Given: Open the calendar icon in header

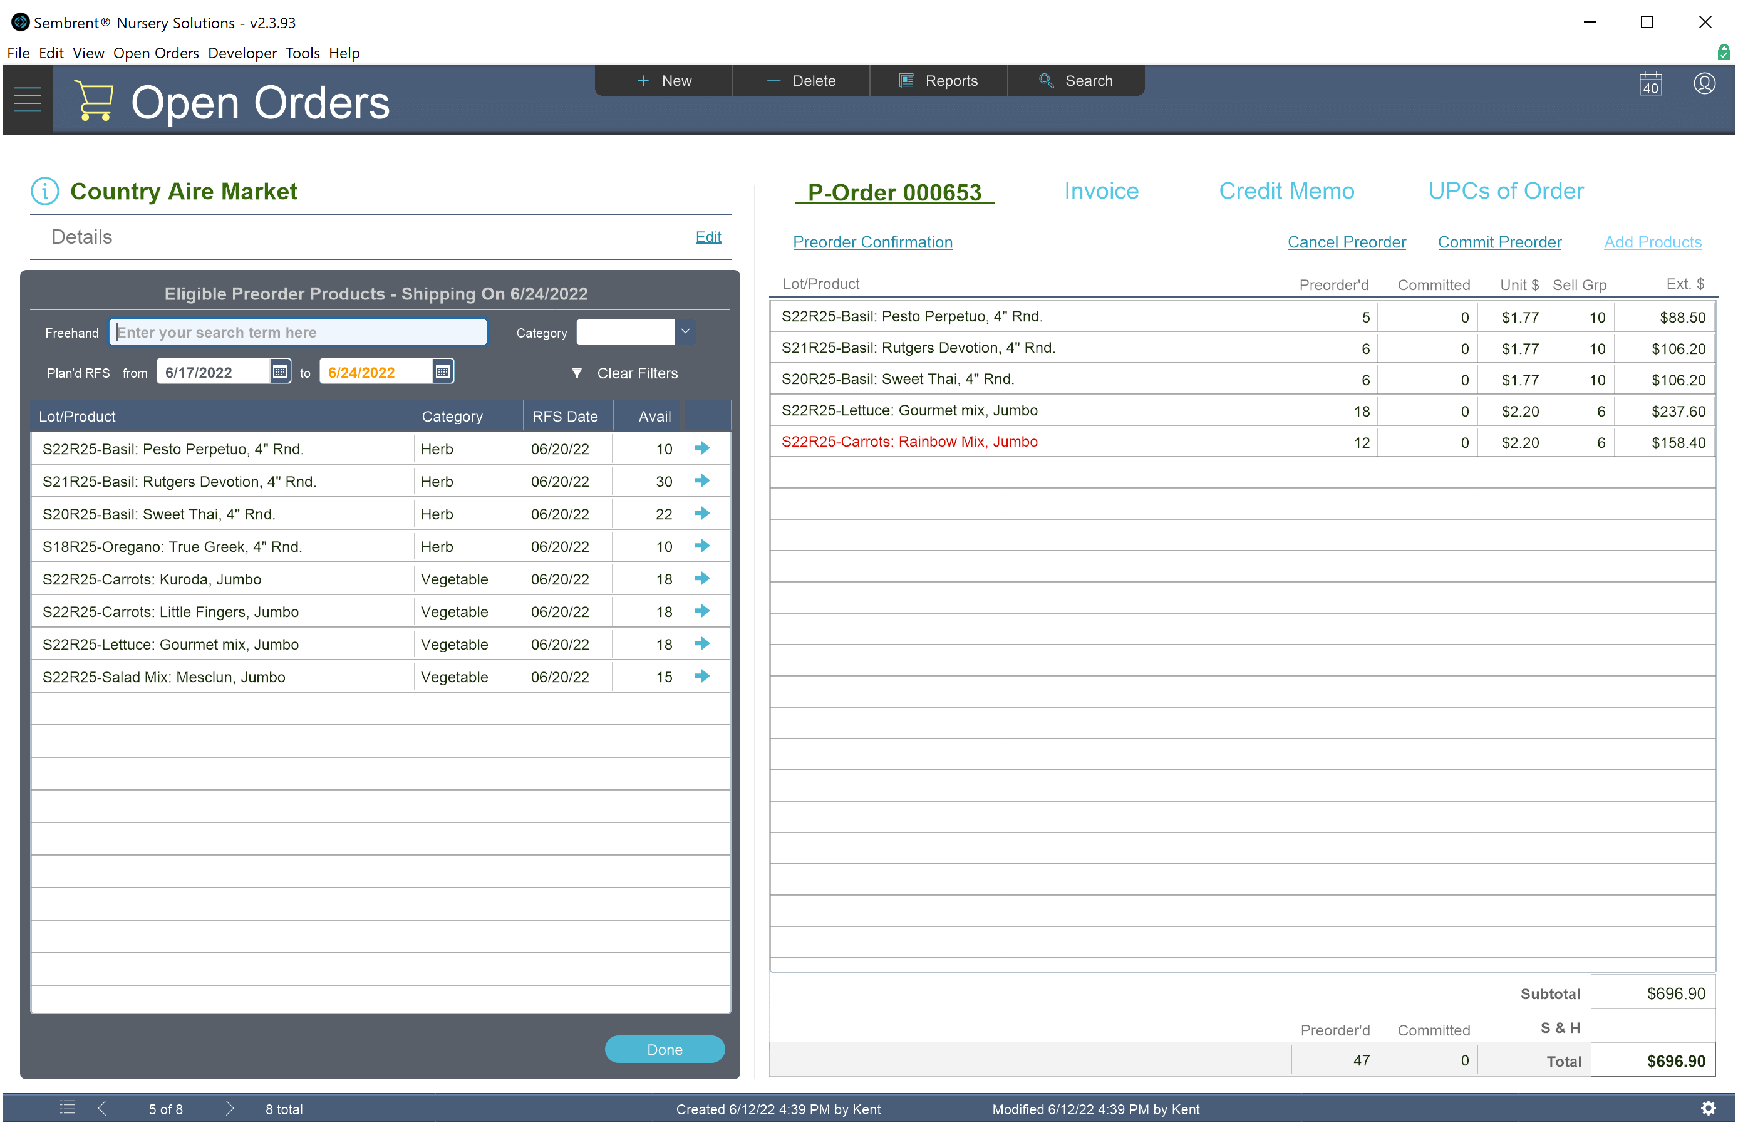Looking at the screenshot, I should coord(1650,84).
